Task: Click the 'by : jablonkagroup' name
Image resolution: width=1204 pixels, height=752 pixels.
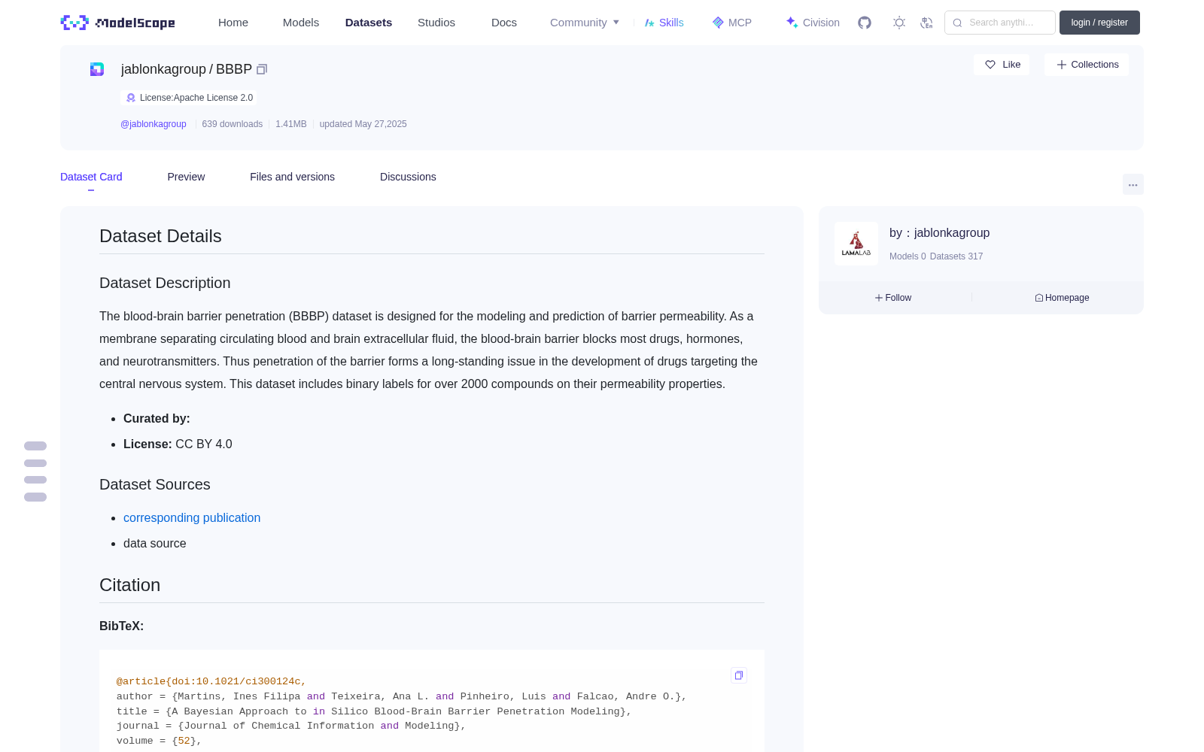Action: [x=939, y=233]
